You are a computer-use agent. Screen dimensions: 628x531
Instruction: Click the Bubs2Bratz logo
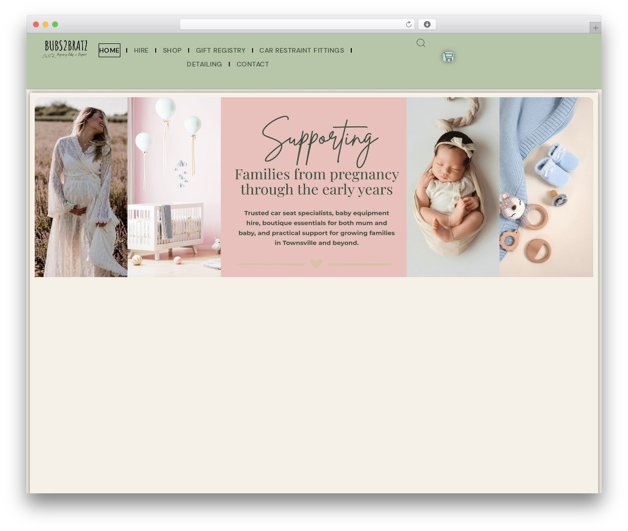click(65, 49)
